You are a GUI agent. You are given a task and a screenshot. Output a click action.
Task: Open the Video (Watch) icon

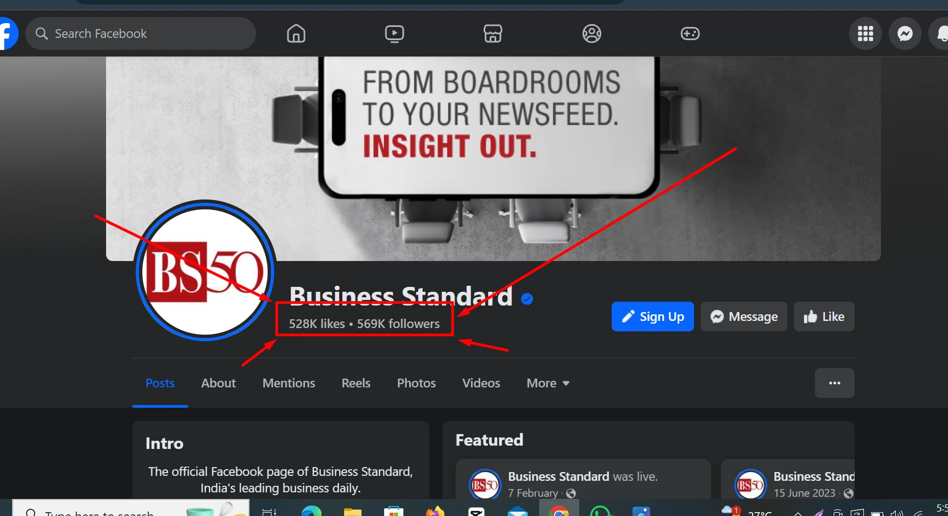coord(394,34)
